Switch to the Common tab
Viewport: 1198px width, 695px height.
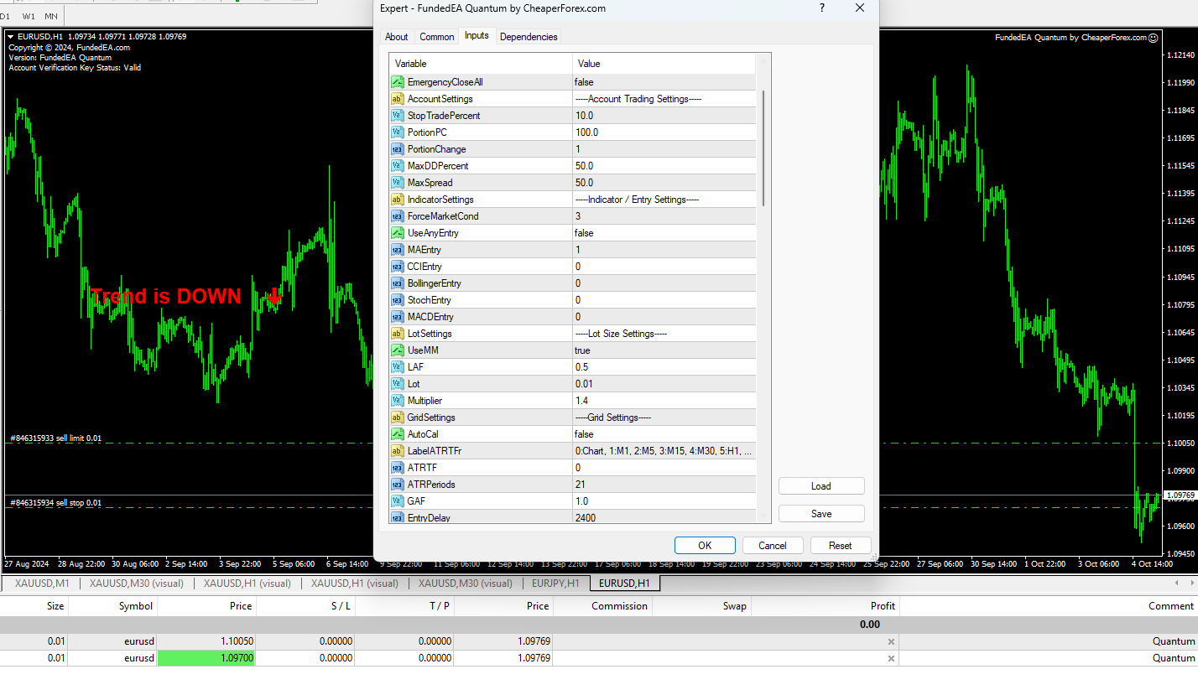point(437,37)
